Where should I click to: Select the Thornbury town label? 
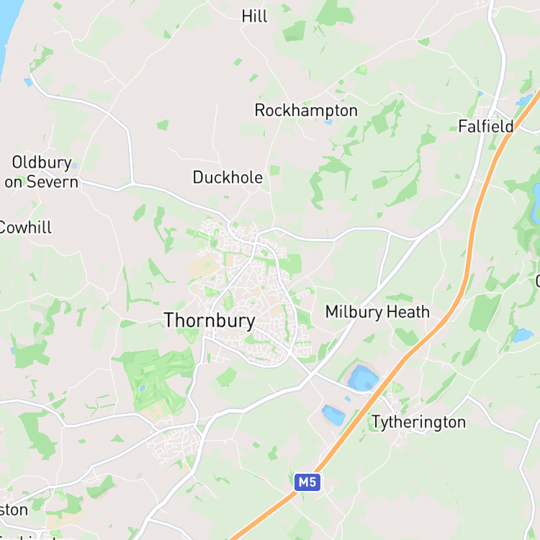point(210,320)
